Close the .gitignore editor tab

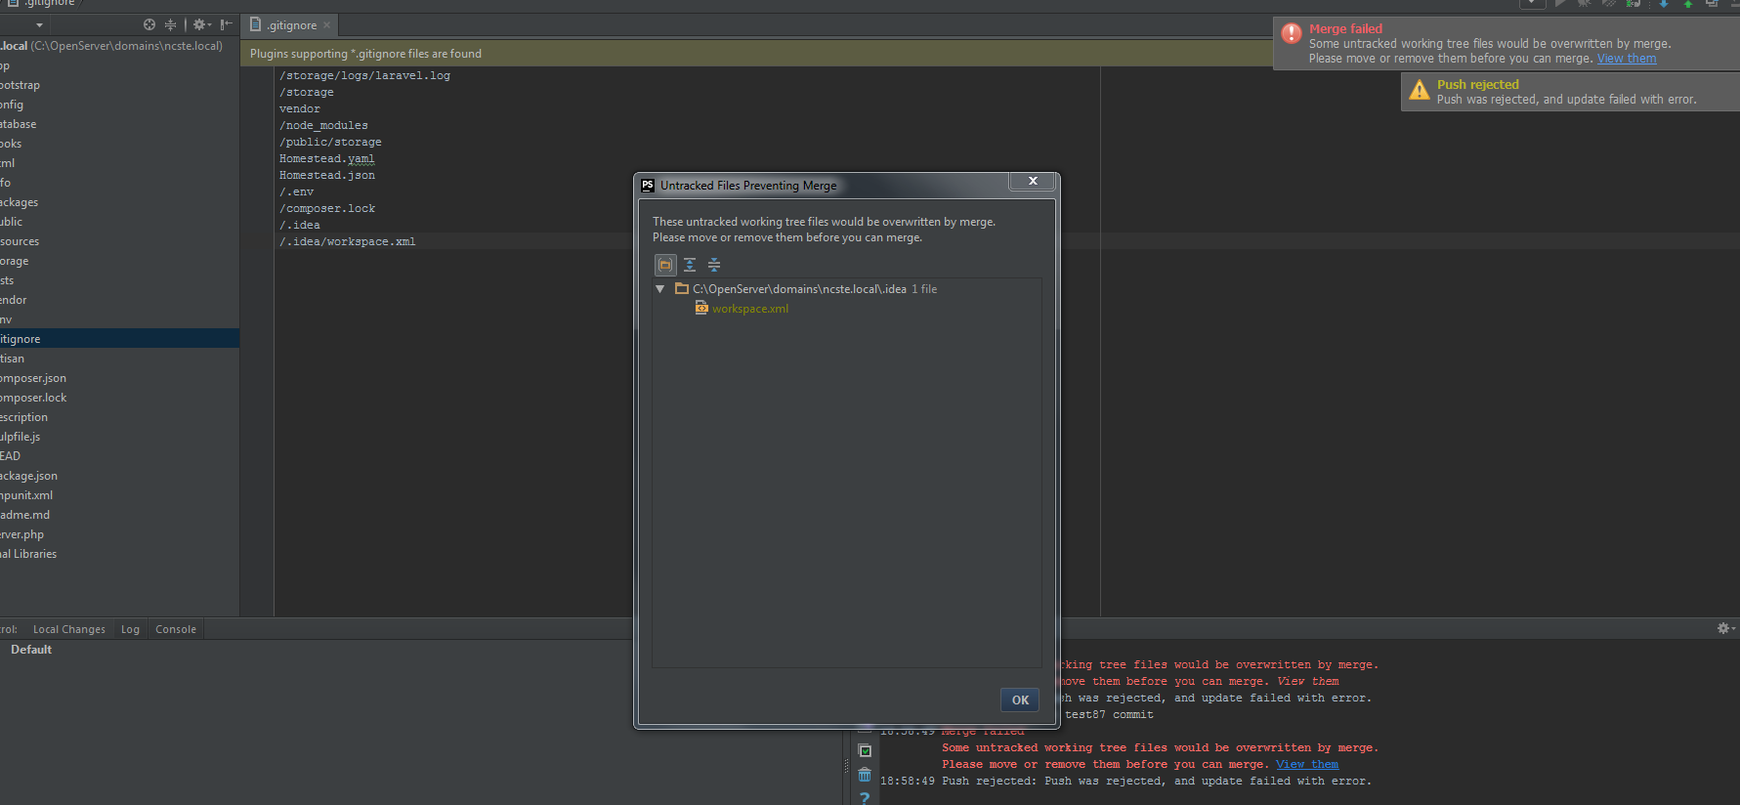pyautogui.click(x=326, y=25)
